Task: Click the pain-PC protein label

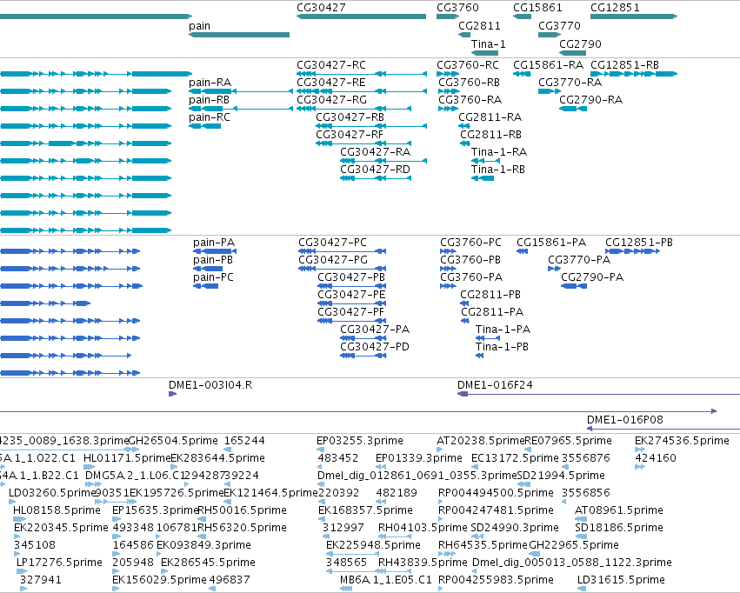Action: pos(213,277)
